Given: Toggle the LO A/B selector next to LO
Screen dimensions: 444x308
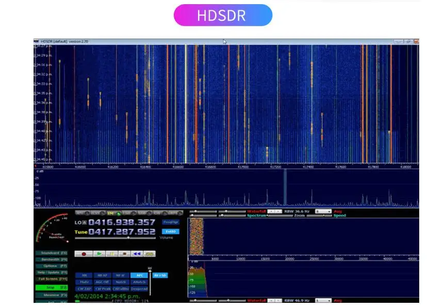Looking at the screenshot, I should [84, 223].
